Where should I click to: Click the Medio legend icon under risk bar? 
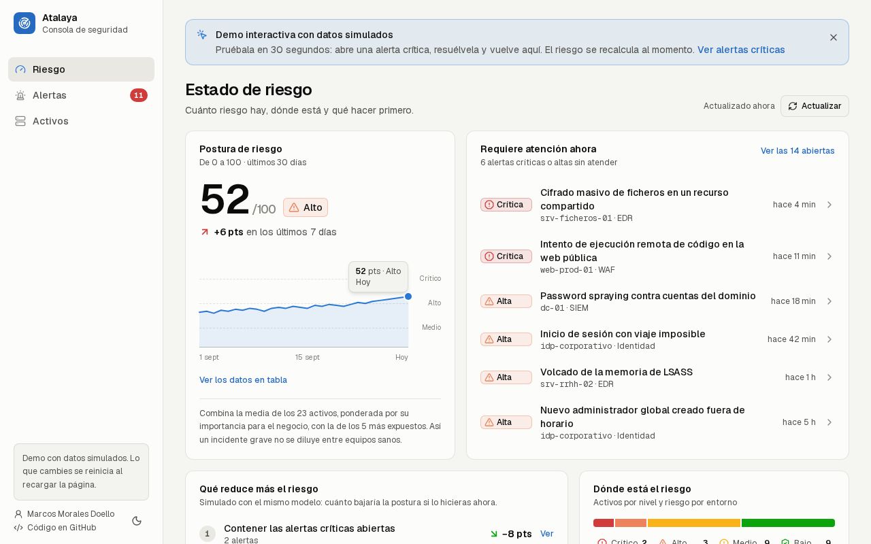point(724,542)
